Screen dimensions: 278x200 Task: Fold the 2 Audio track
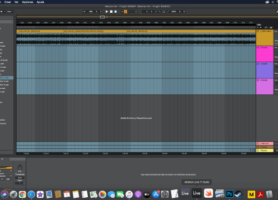(x=258, y=48)
